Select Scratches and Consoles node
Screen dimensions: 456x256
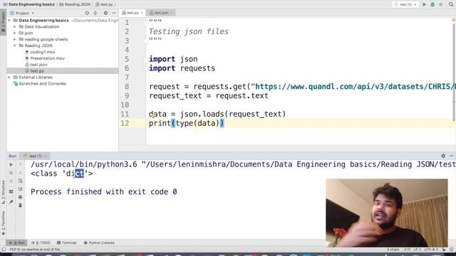[x=42, y=84]
